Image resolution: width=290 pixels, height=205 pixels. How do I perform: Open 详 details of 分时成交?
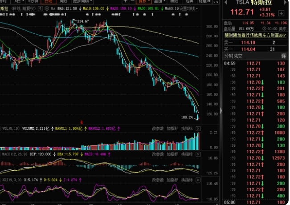[283, 56]
